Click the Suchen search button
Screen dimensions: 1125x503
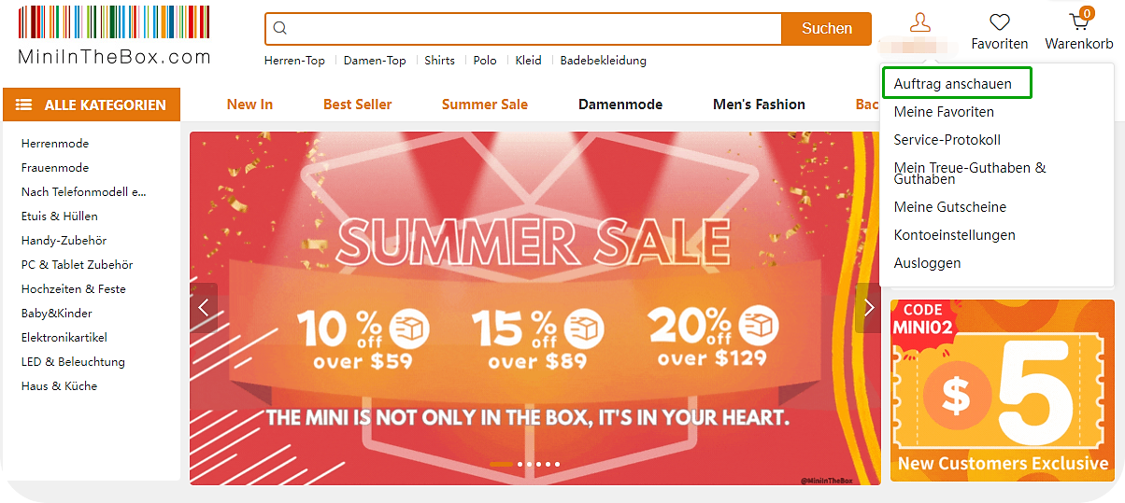click(827, 29)
